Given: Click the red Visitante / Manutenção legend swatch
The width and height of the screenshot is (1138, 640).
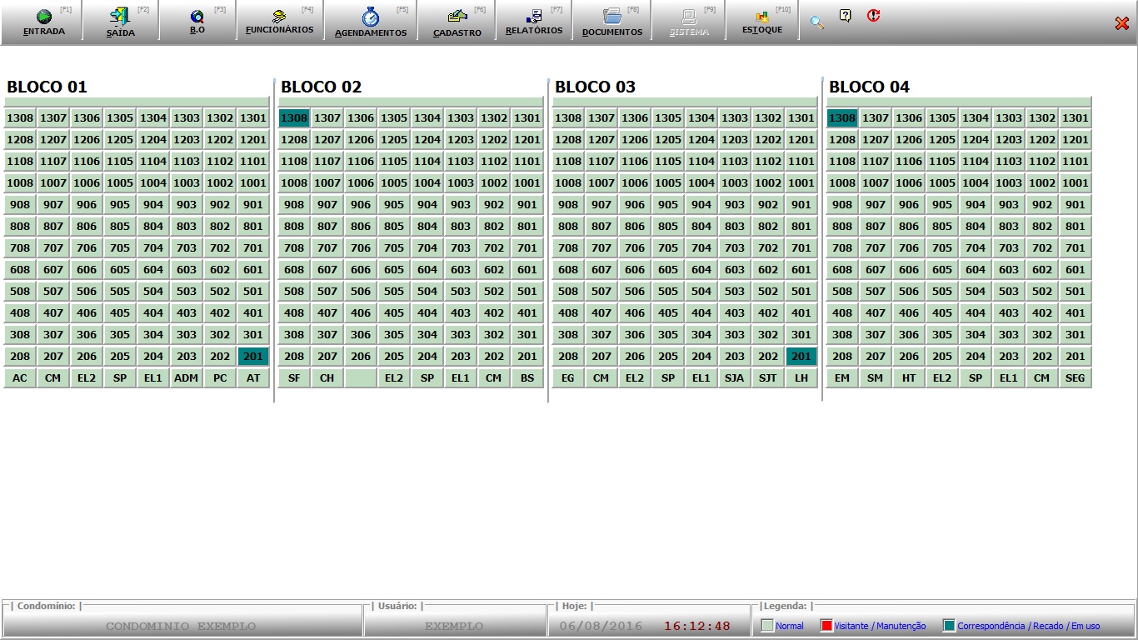Looking at the screenshot, I should pyautogui.click(x=826, y=626).
